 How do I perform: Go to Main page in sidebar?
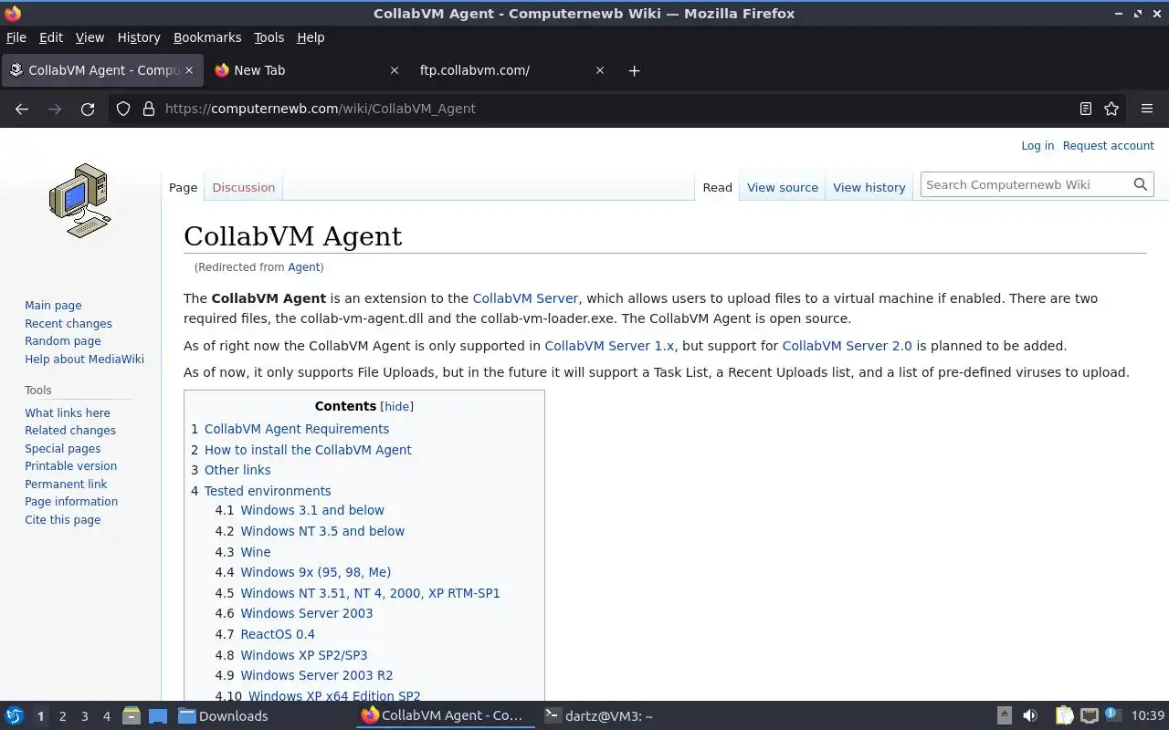click(53, 306)
